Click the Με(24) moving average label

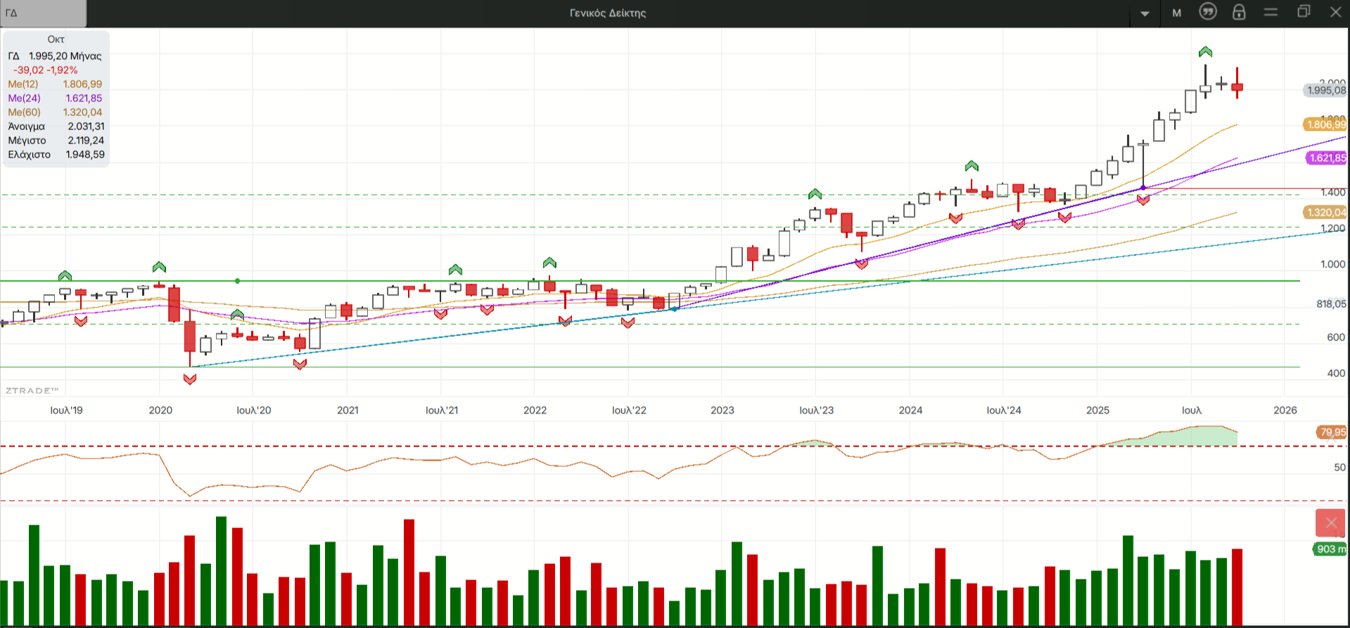click(24, 98)
